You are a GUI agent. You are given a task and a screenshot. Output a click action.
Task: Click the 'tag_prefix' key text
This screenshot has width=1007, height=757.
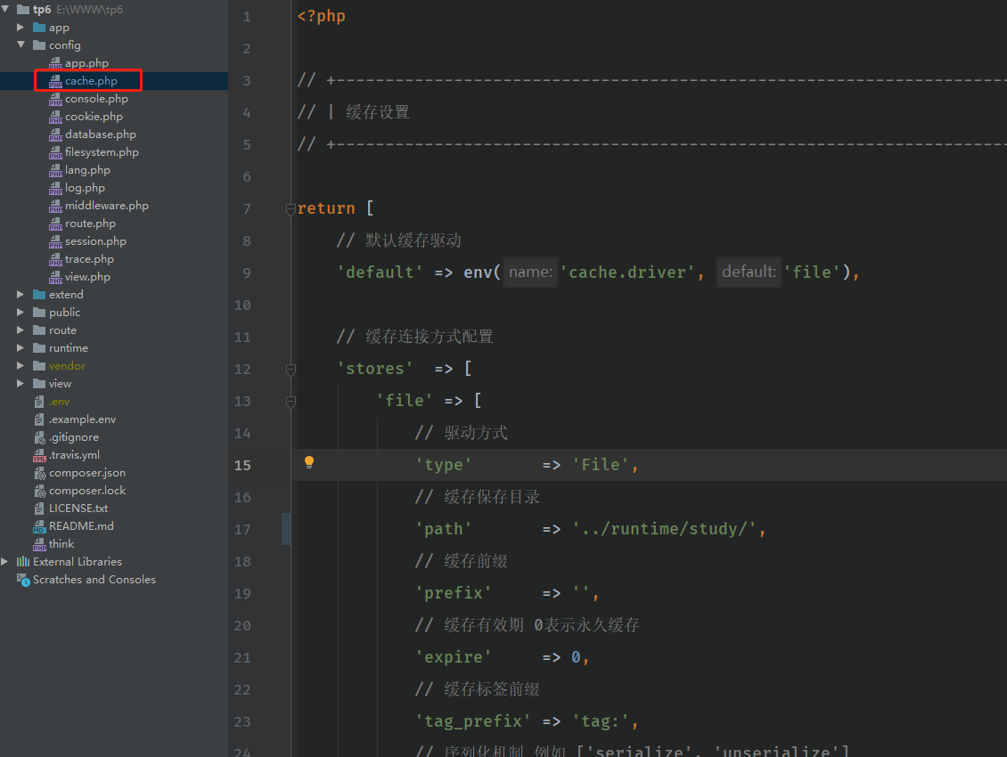pos(472,721)
